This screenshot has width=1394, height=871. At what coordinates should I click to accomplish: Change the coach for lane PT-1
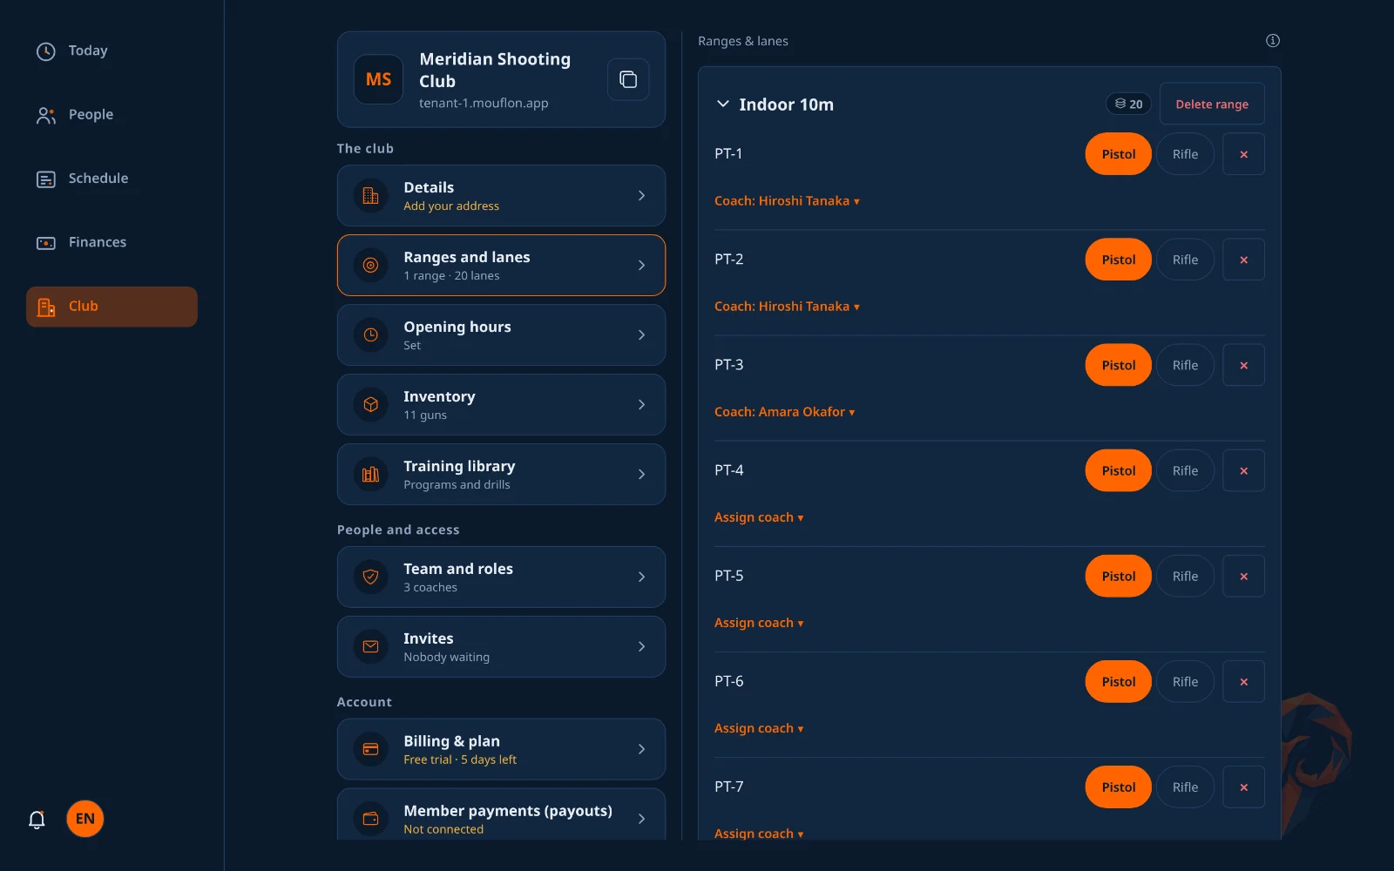tap(787, 201)
